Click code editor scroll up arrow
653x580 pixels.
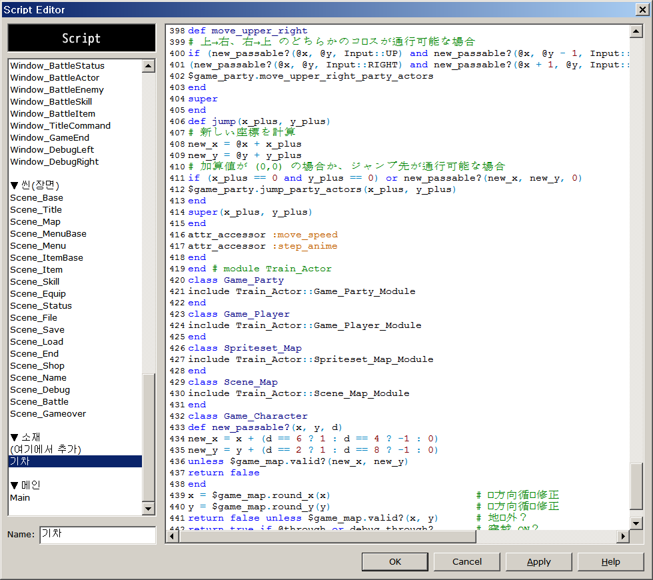click(x=636, y=31)
